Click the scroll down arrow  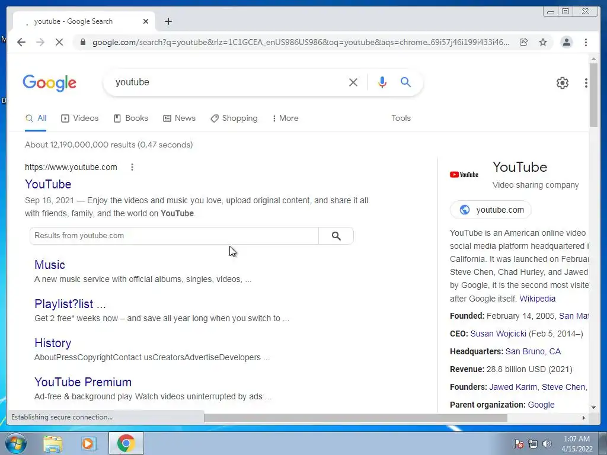pos(593,408)
